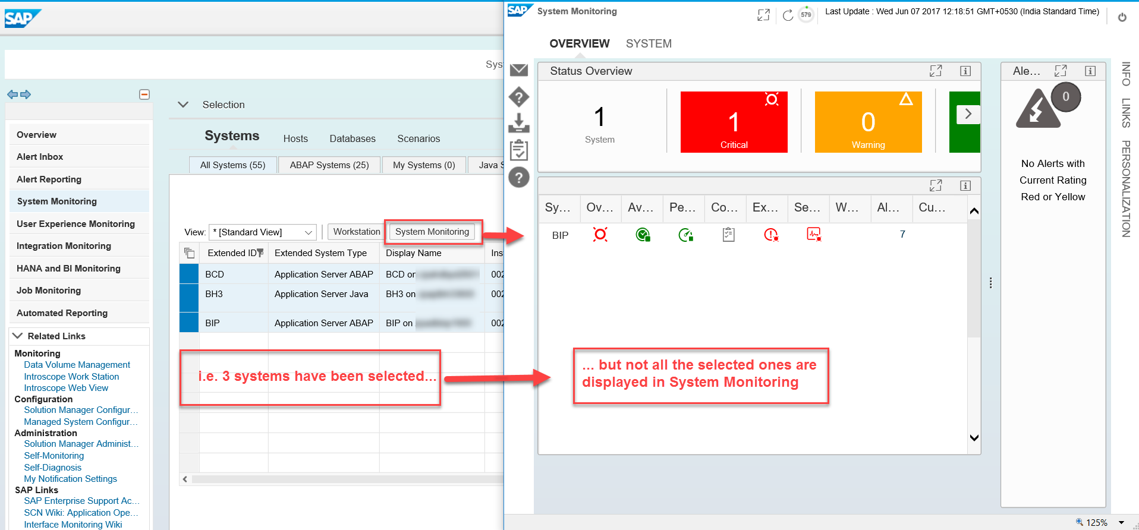Open the Self-Diagnosis link
The image size is (1139, 530).
pos(52,468)
